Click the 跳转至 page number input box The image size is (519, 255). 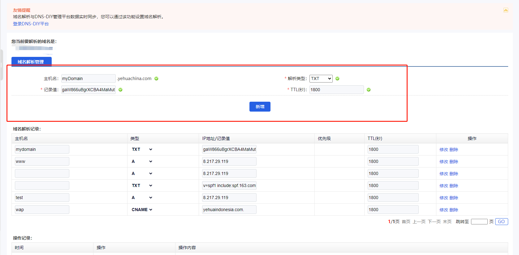click(x=479, y=222)
